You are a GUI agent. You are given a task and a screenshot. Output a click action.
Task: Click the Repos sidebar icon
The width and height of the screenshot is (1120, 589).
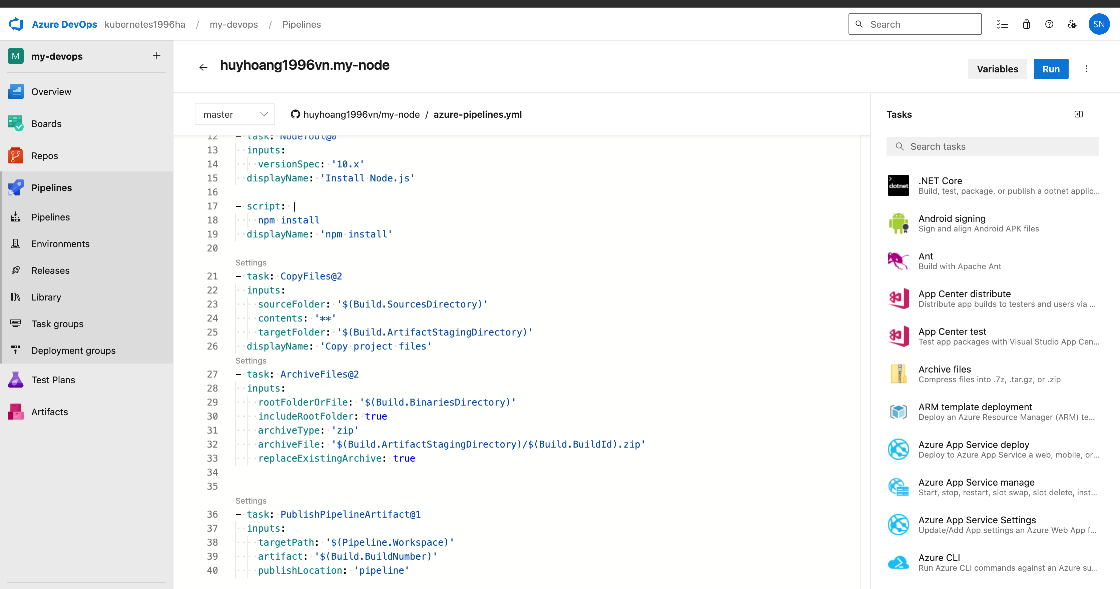point(16,156)
